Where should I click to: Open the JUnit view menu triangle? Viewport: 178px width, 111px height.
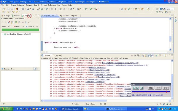click(x=39, y=18)
